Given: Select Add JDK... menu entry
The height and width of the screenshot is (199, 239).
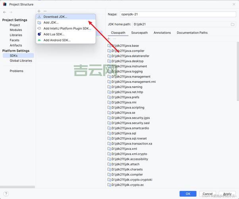Looking at the screenshot, I should tap(51, 23).
